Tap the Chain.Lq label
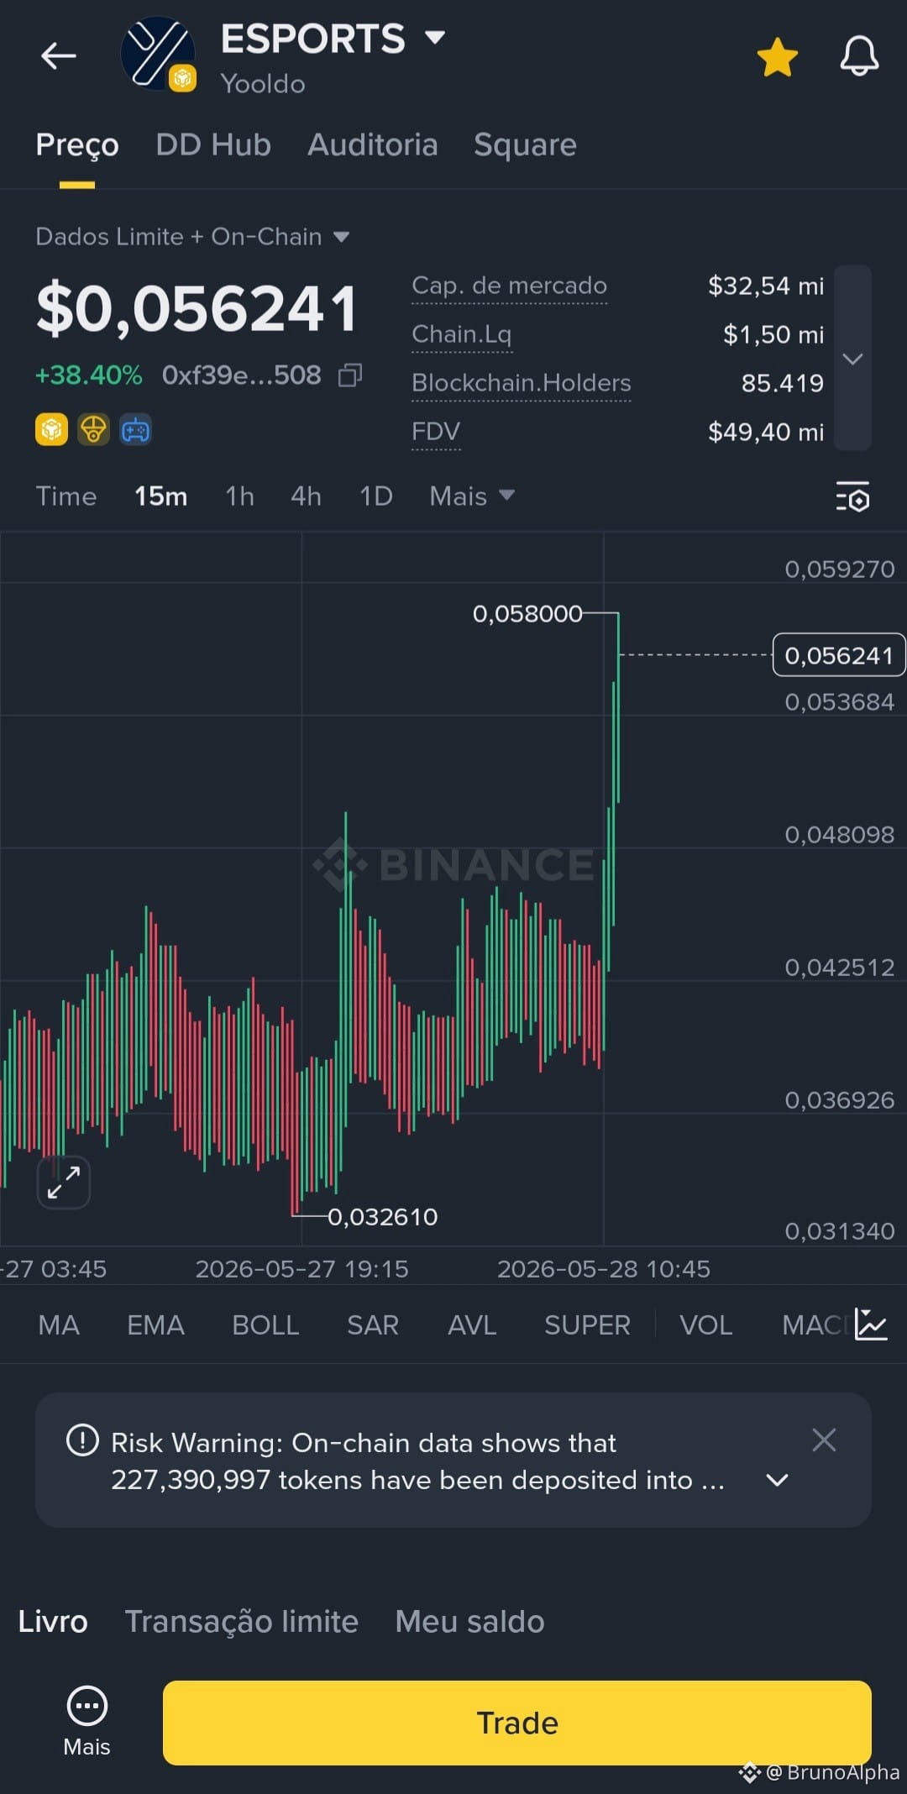 [461, 334]
